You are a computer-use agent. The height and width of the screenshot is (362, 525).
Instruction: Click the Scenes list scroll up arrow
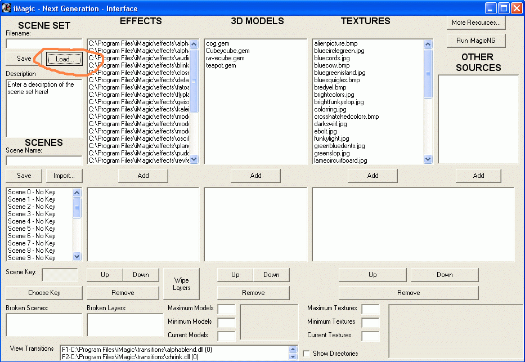[x=77, y=193]
